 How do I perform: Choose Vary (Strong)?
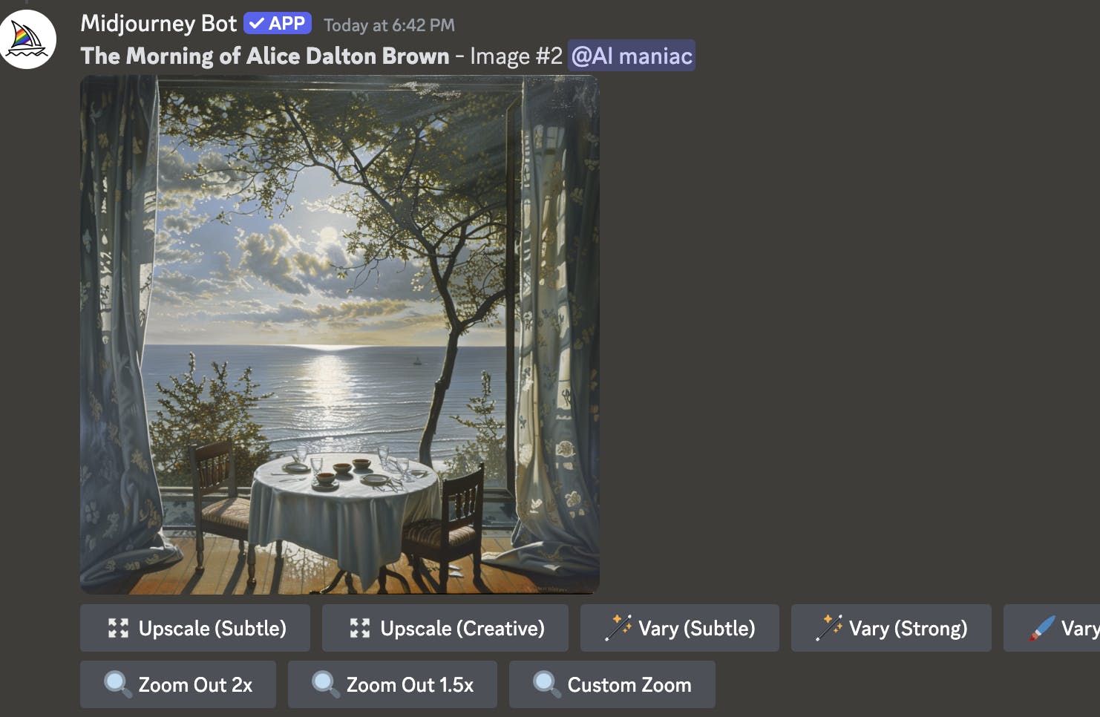pos(891,628)
